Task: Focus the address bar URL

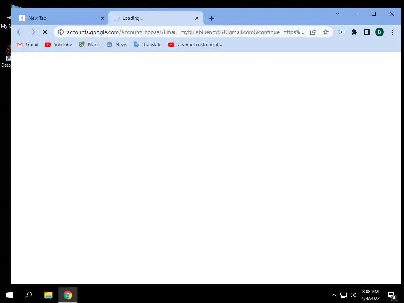Action: pyautogui.click(x=185, y=32)
